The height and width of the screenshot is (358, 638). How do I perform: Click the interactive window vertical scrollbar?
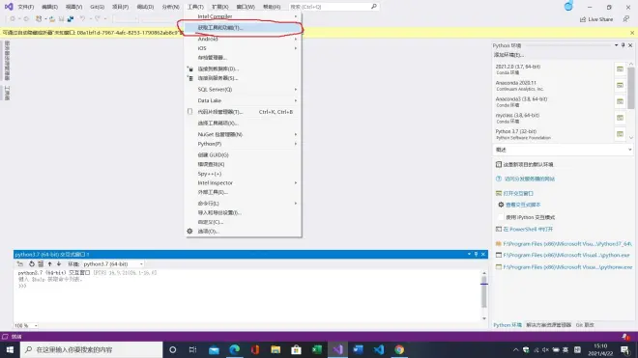click(483, 295)
